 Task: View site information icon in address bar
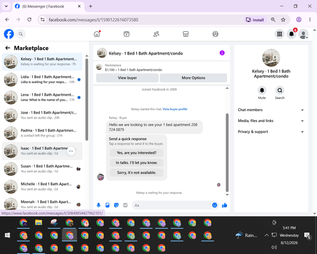click(42, 20)
